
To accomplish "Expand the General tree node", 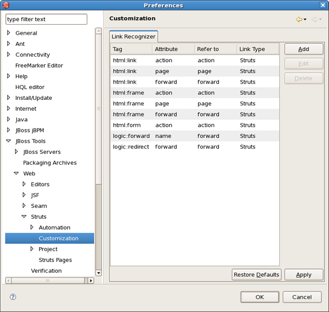I will pyautogui.click(x=9, y=33).
